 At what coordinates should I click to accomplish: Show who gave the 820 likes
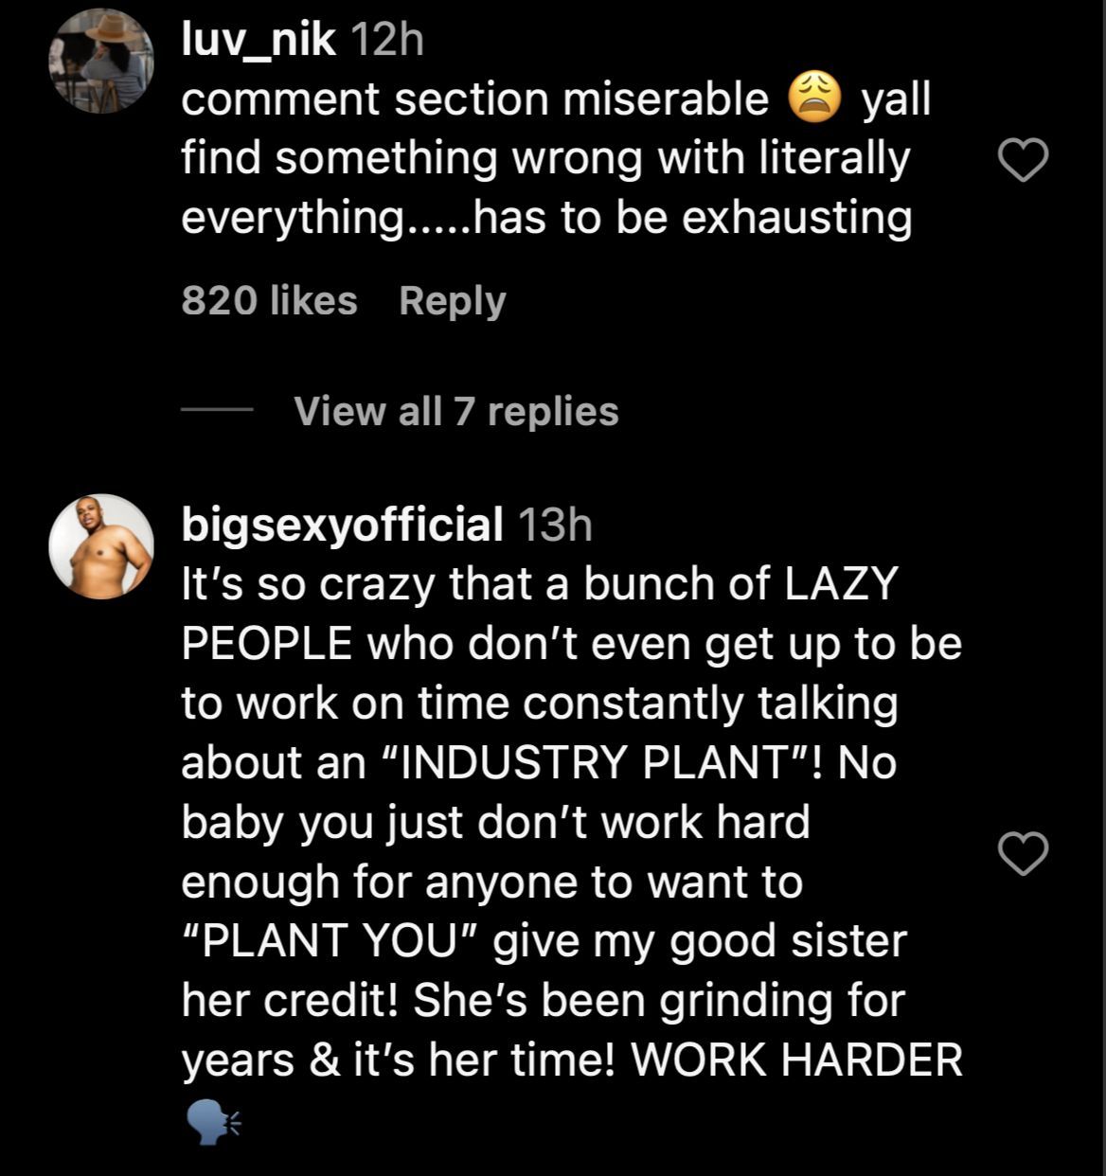[x=269, y=301]
